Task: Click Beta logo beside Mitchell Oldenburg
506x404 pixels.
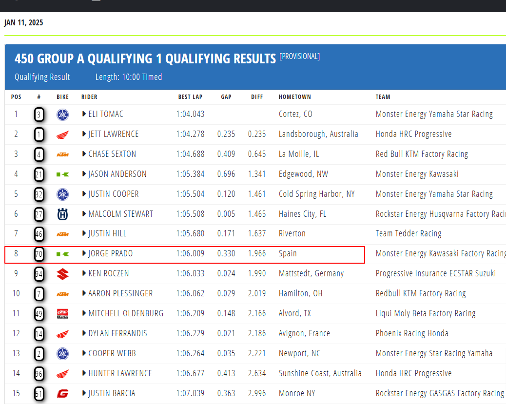Action: (62, 314)
